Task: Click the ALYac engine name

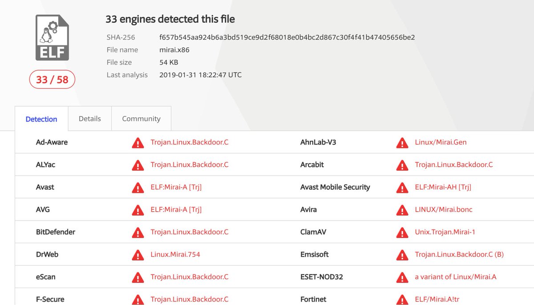Action: point(45,165)
